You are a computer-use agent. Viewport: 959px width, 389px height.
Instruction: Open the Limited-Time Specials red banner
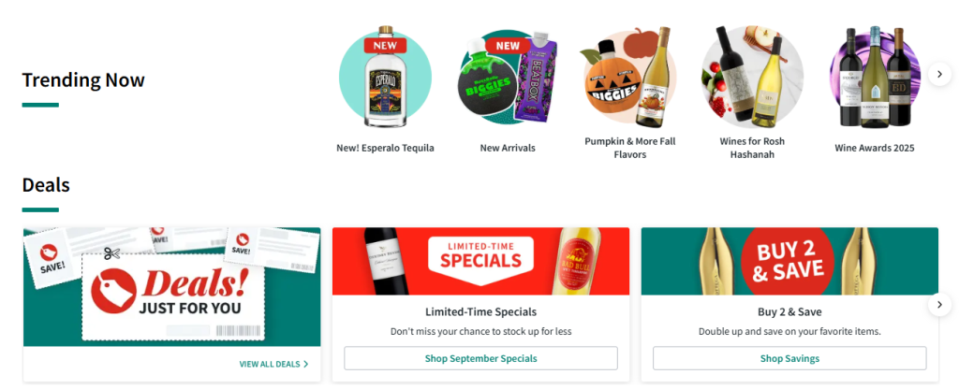480,262
